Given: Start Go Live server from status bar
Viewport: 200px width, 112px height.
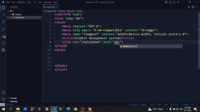Looking at the screenshot, I should coord(174,105).
